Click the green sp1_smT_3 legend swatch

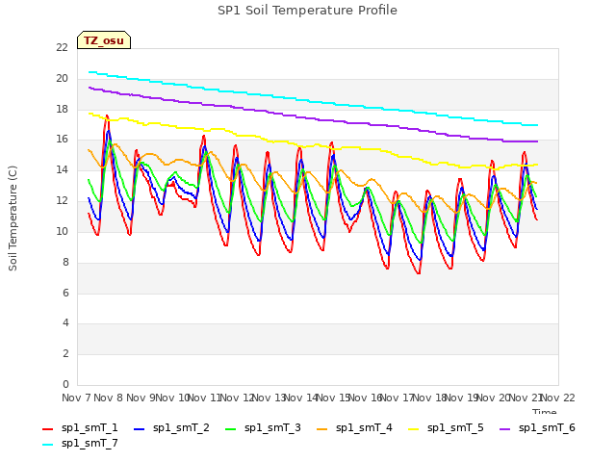pos(231,429)
